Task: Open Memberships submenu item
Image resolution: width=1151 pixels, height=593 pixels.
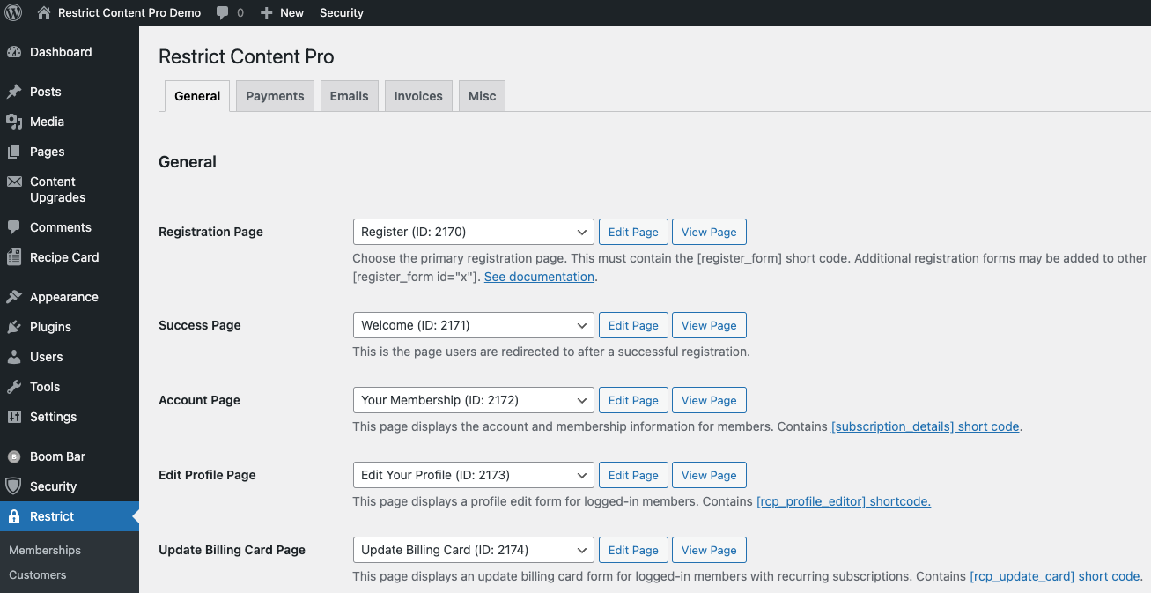Action: point(45,550)
